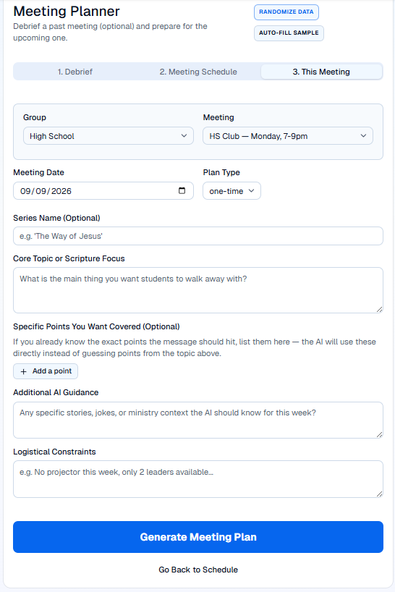Viewport: 395px width, 592px height.
Task: Click the Meeting Date field 09/09/2026
Action: tap(103, 191)
